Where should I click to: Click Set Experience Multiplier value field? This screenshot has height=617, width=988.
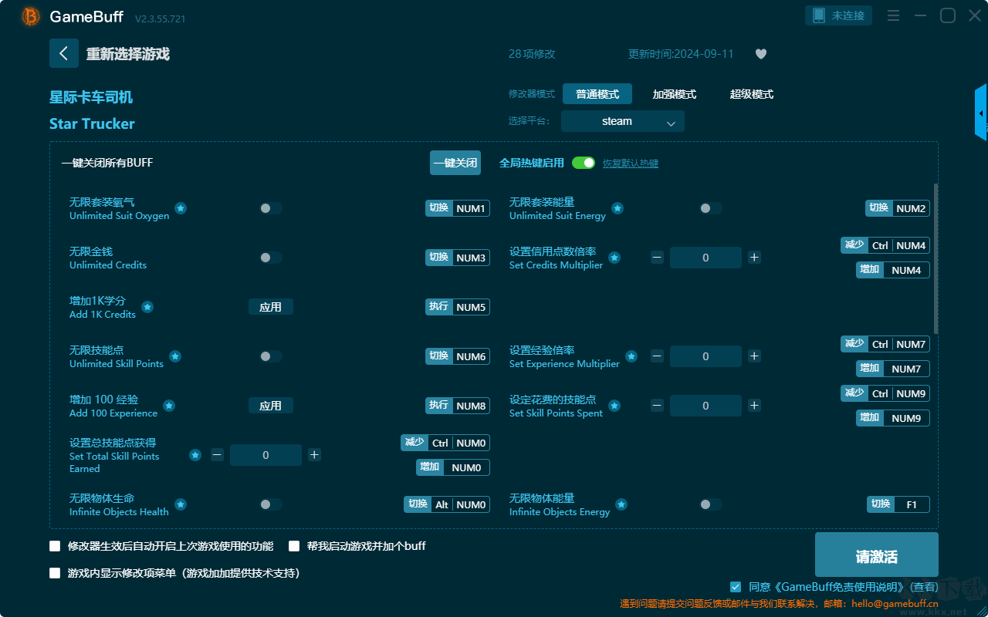705,356
